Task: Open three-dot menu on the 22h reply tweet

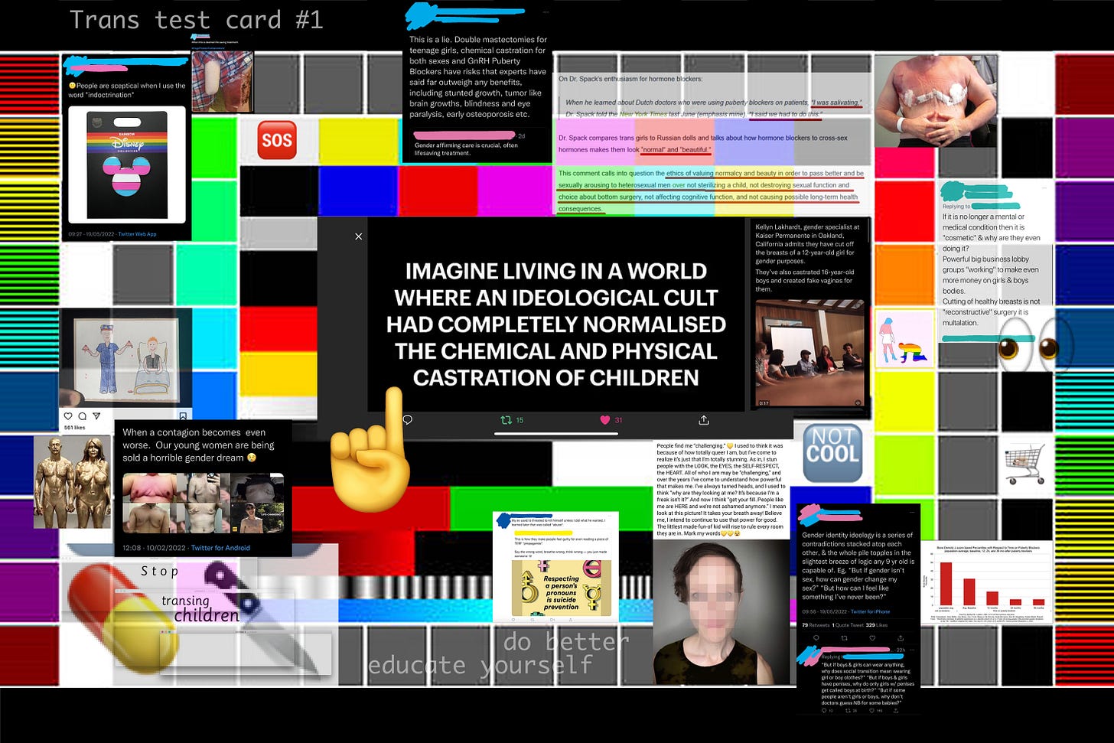Action: (914, 650)
